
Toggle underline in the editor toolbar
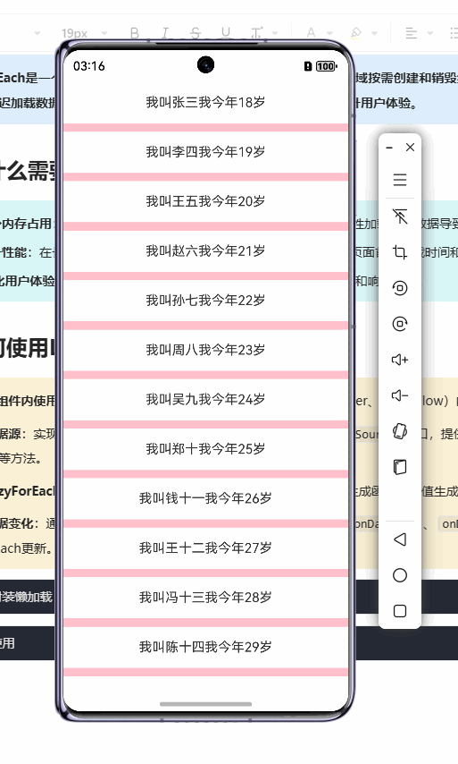click(x=226, y=33)
